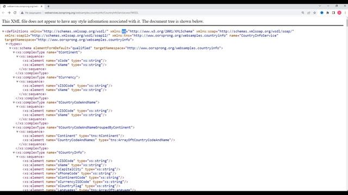Click the sCode element line
The width and height of the screenshot is (348, 195).
click(65, 61)
